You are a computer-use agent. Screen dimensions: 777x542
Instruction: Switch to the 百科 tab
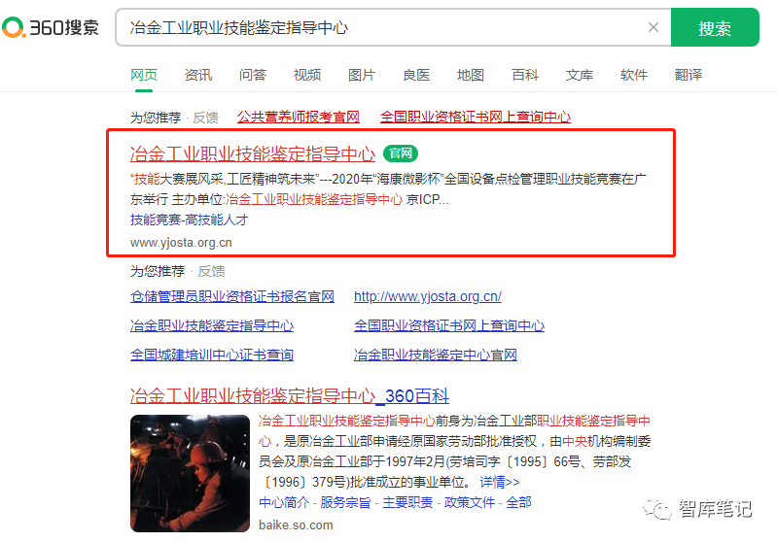click(525, 75)
